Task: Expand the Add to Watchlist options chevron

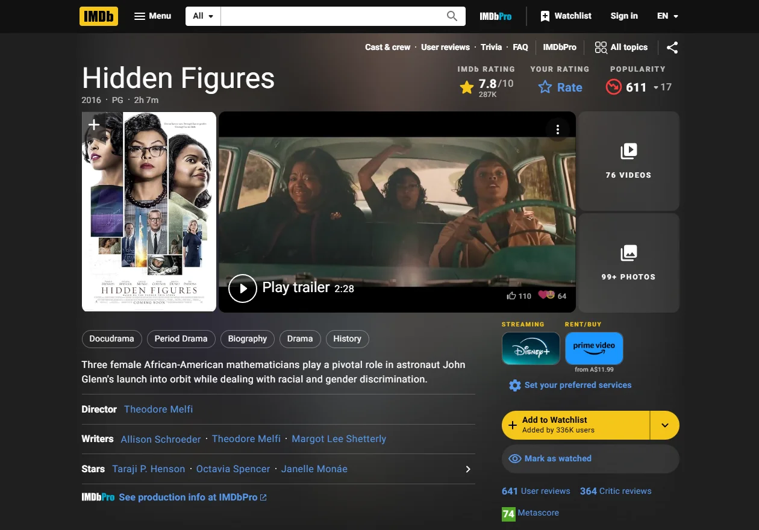Action: pos(664,425)
